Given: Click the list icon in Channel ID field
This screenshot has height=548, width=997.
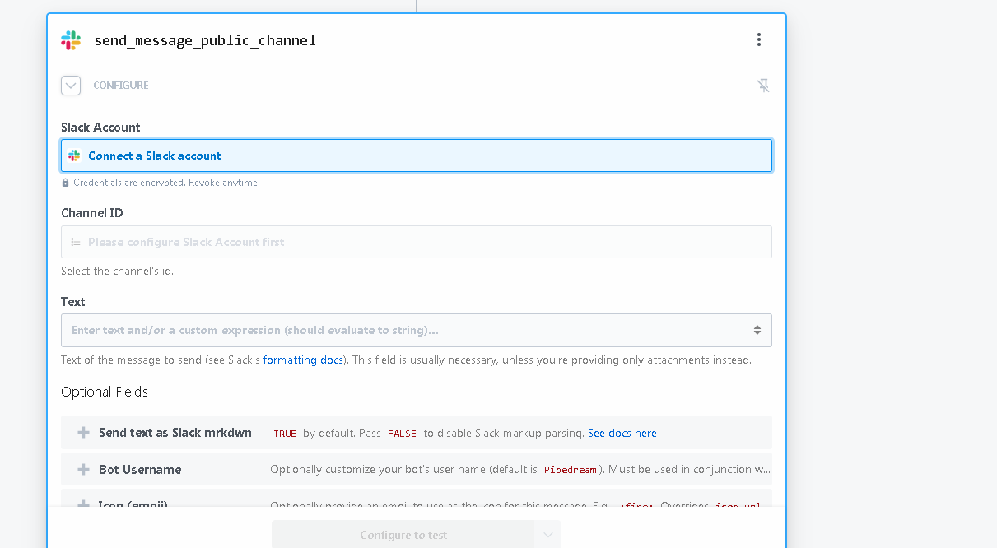Looking at the screenshot, I should [76, 242].
